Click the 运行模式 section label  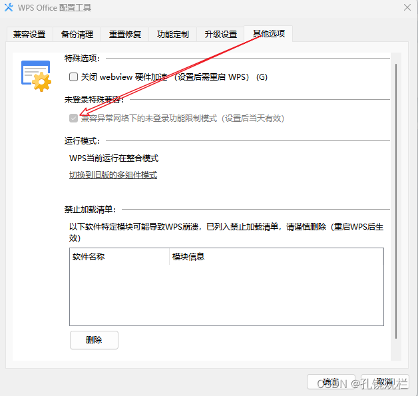click(x=82, y=140)
